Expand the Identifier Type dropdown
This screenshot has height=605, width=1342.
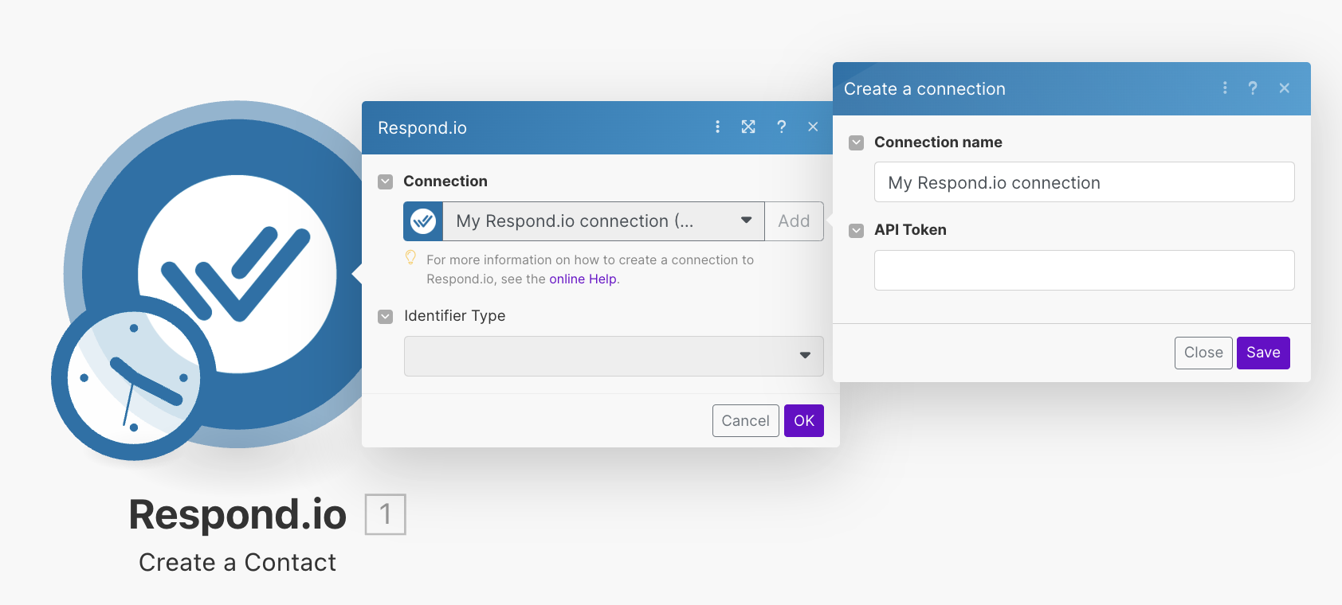point(614,356)
